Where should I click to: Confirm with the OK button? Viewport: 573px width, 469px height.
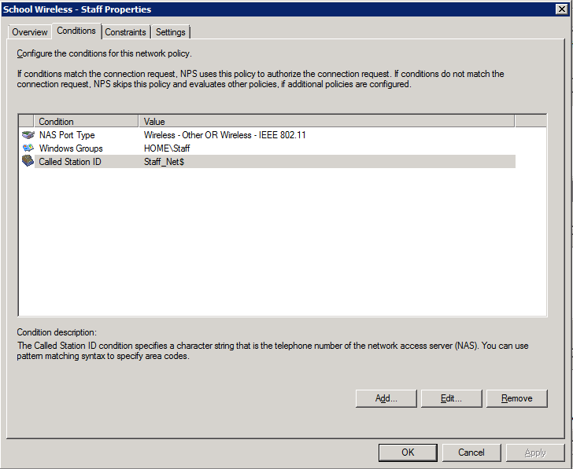pyautogui.click(x=408, y=453)
